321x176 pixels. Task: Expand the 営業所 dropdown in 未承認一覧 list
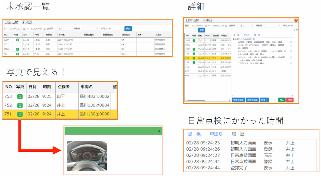pos(64,29)
